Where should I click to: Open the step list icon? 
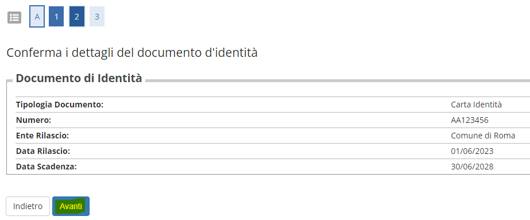click(14, 17)
